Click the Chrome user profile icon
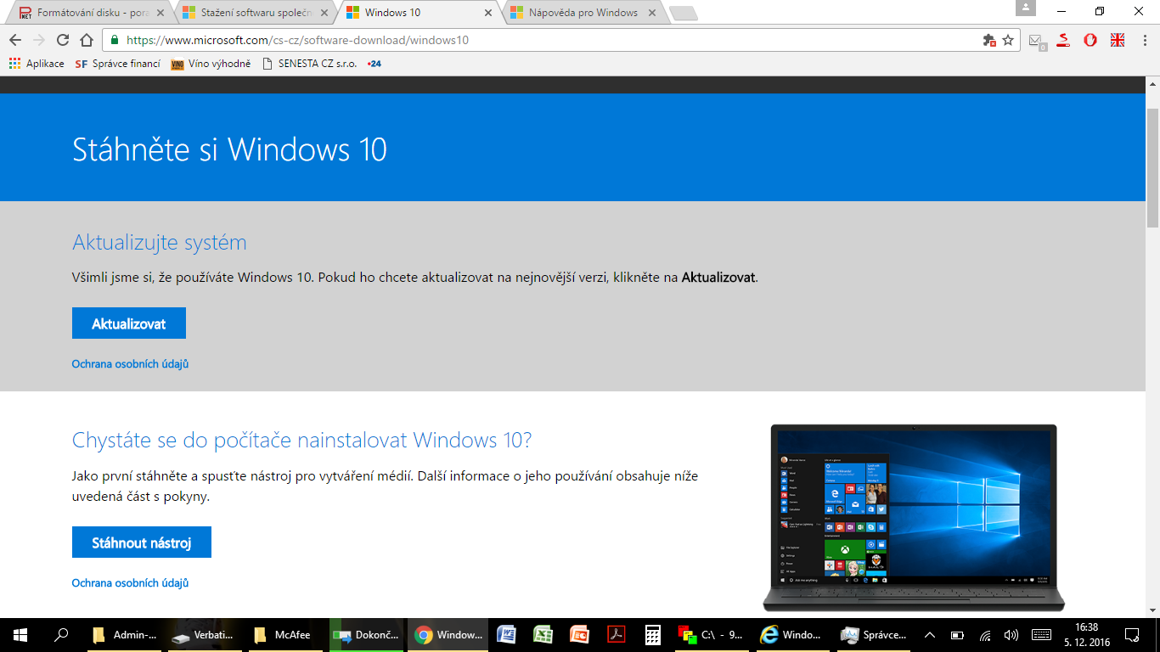The height and width of the screenshot is (652, 1160). coord(1026,8)
